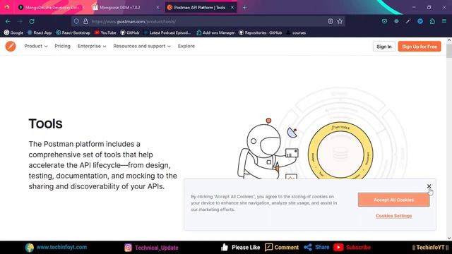Open the Pricing page link

[63, 46]
